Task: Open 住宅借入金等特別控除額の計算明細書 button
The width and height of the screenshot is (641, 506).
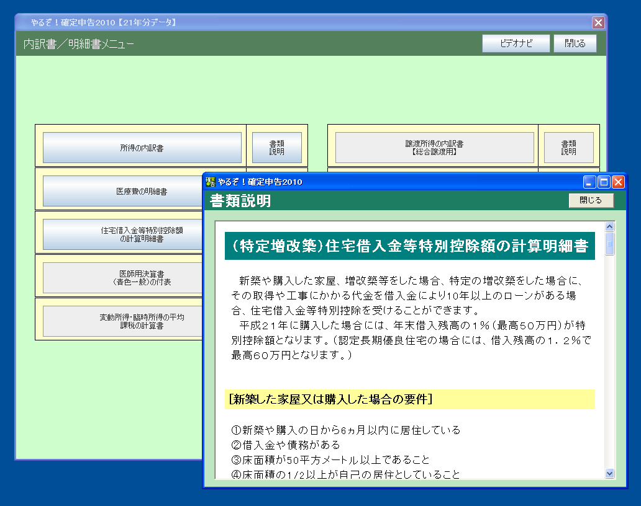Action: 122,234
